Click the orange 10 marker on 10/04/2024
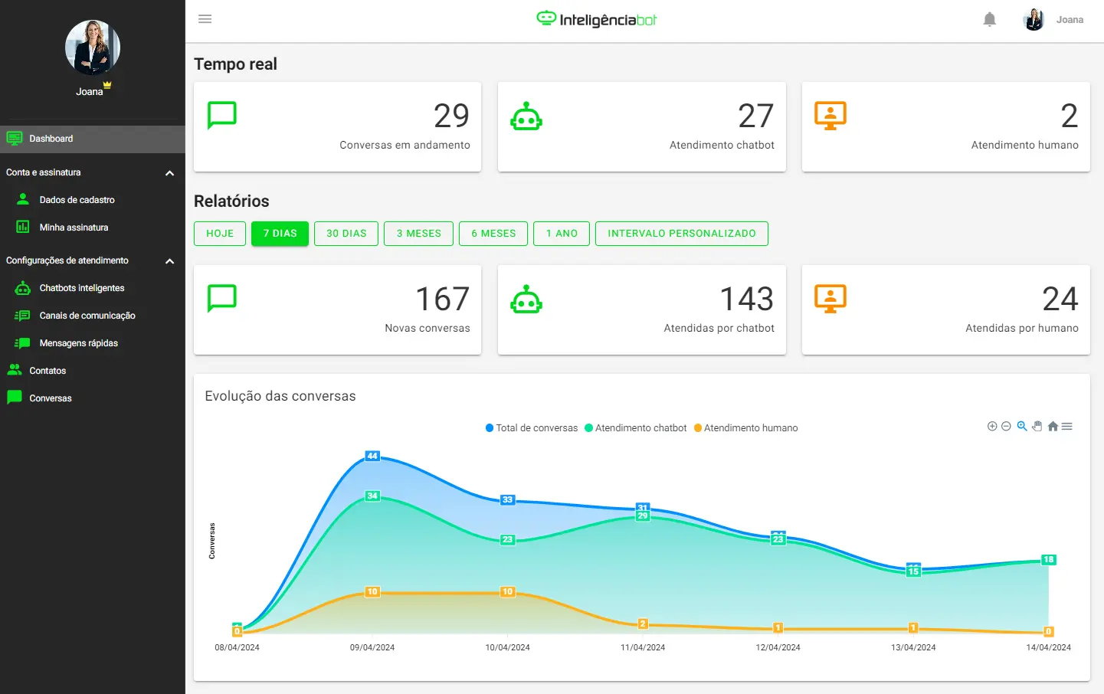This screenshot has height=694, width=1104. (507, 591)
